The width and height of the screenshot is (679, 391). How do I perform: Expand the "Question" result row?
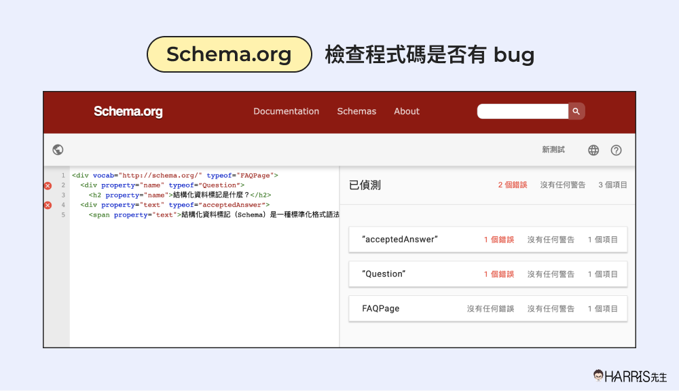click(x=488, y=274)
